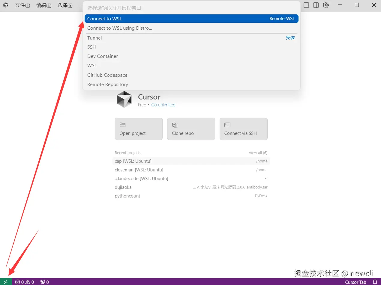Select the WSL list entry
This screenshot has width=381, height=285.
coord(191,66)
